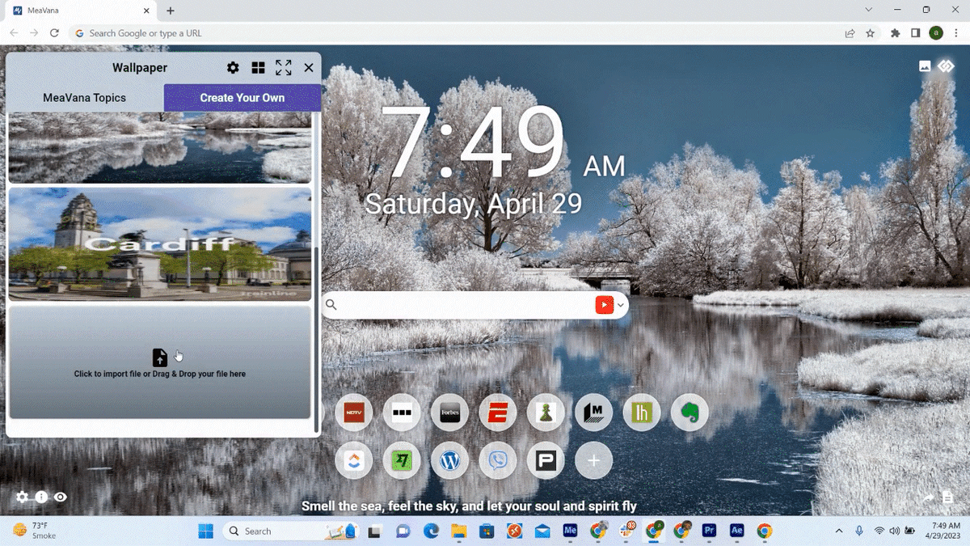Enter fullscreen wallpaper preview

click(x=283, y=67)
